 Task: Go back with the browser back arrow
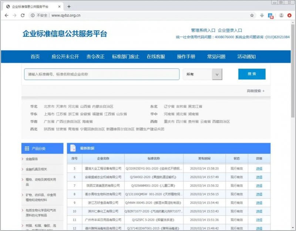6,16
